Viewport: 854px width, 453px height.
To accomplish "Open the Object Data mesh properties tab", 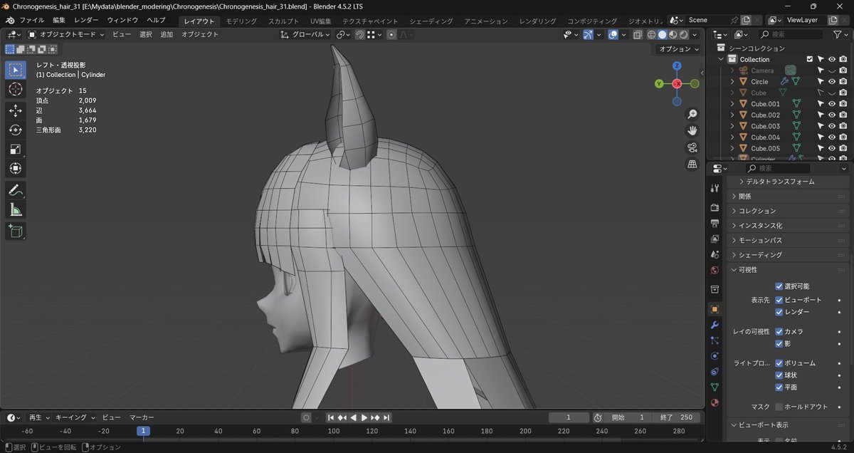I will [x=715, y=387].
